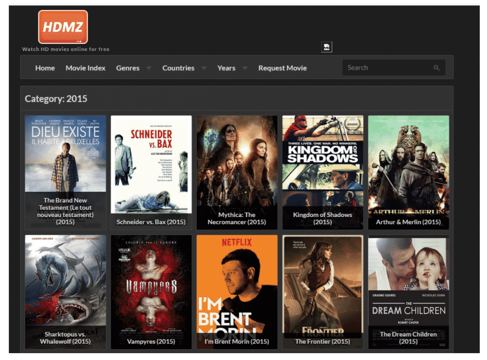Open I'm Brent Morin poster

tap(237, 292)
